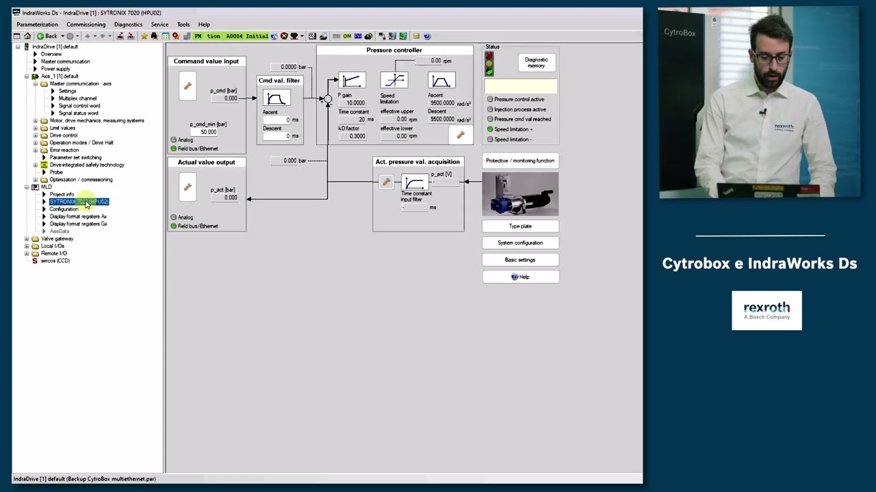
Task: Open the wrench settings in Actual value output
Action: pyautogui.click(x=188, y=187)
